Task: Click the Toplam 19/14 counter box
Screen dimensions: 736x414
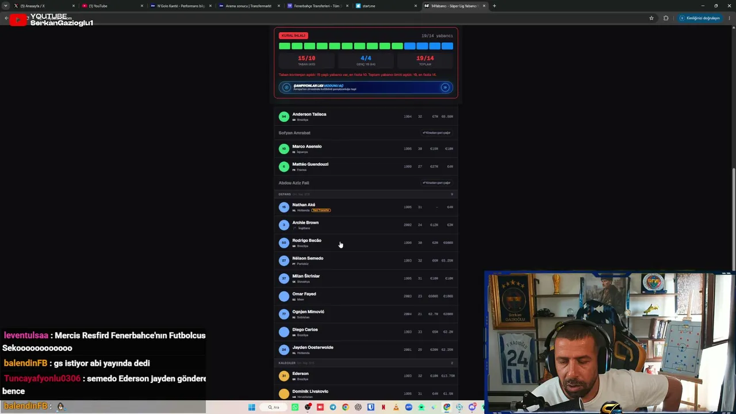Action: coord(425,60)
